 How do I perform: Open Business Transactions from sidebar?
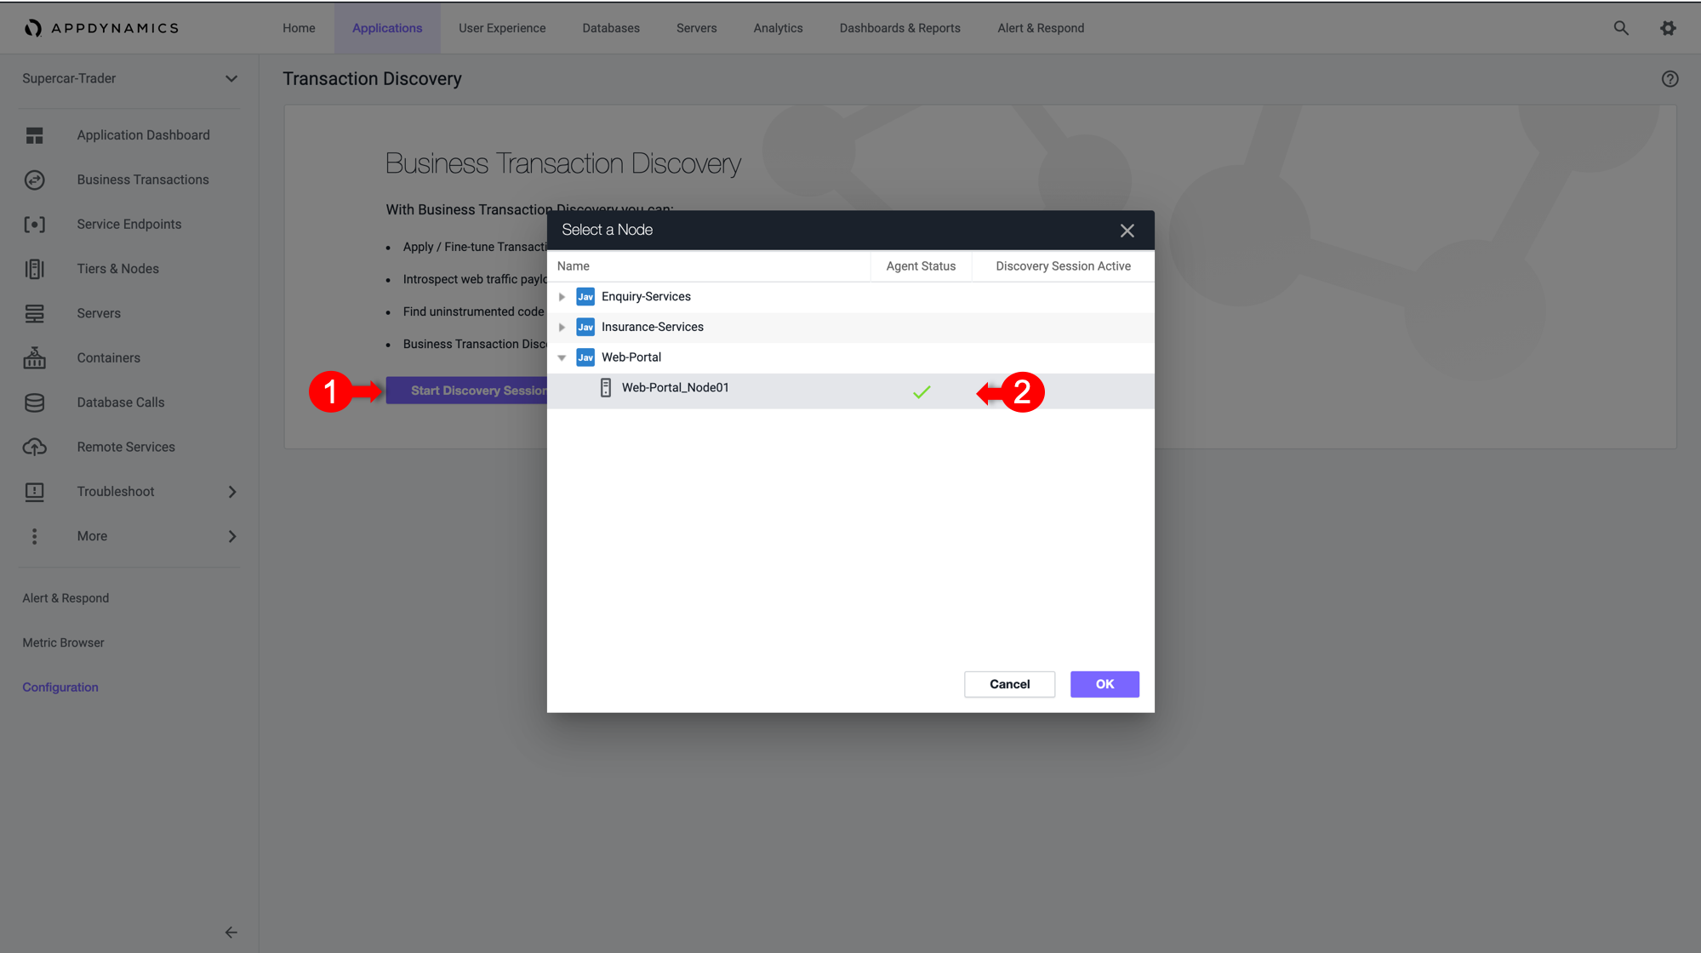143,180
